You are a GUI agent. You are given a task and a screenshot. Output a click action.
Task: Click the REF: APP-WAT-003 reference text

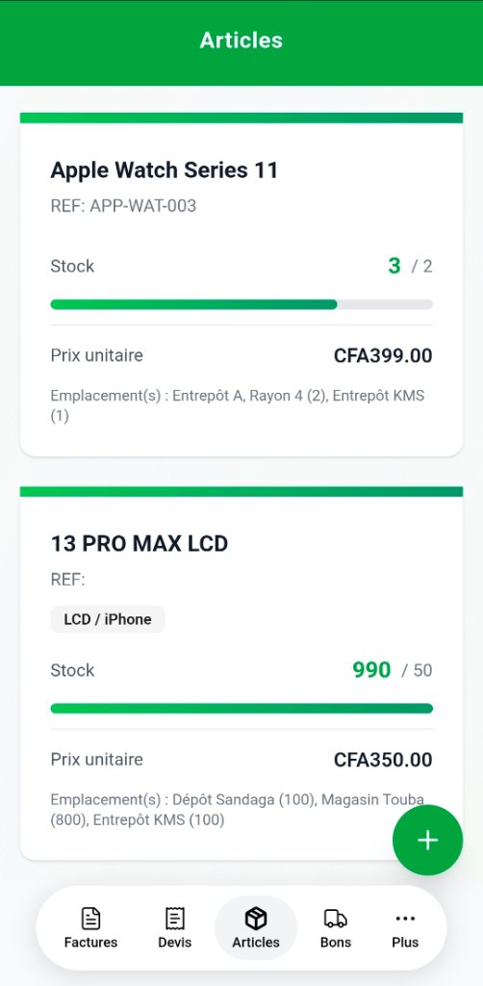tap(123, 206)
